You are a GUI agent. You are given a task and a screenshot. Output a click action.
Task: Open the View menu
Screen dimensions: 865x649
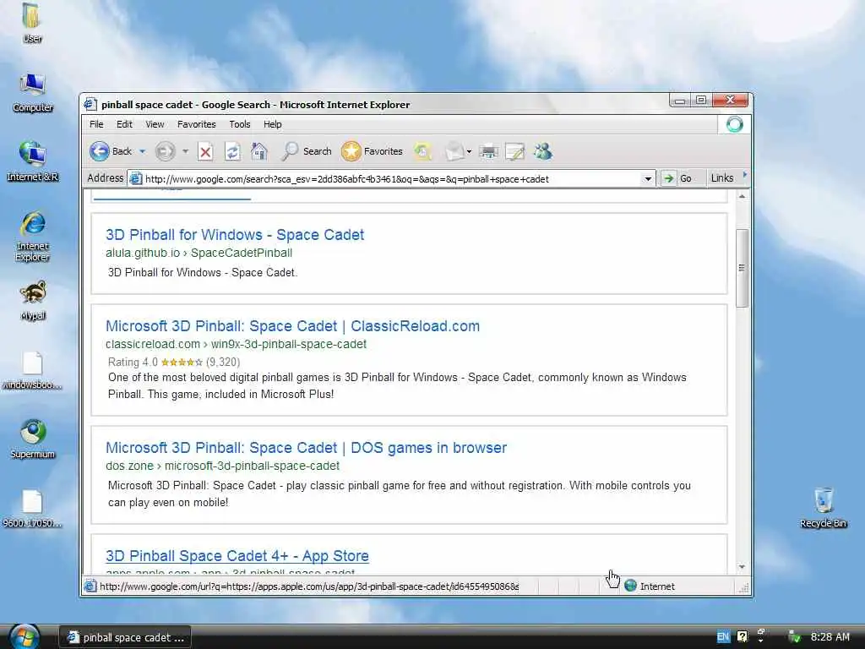[x=155, y=124]
